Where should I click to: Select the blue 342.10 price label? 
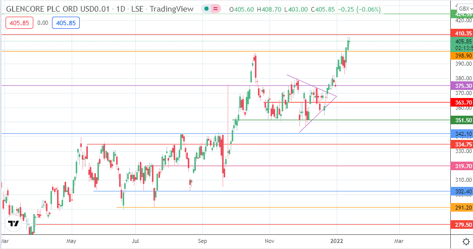[462, 134]
